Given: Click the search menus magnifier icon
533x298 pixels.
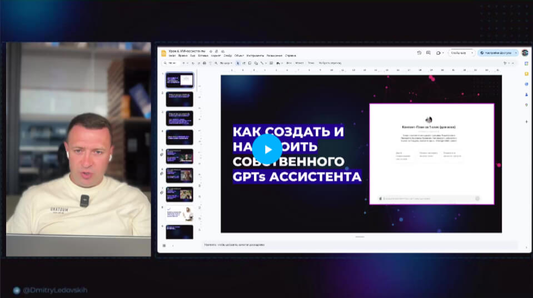Looking at the screenshot, I should coord(165,63).
